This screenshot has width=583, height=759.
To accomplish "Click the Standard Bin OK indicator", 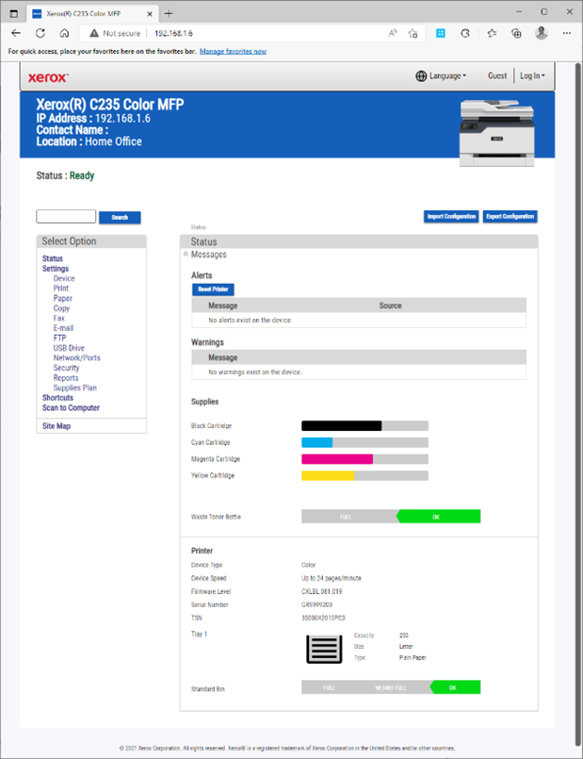I will pos(455,687).
